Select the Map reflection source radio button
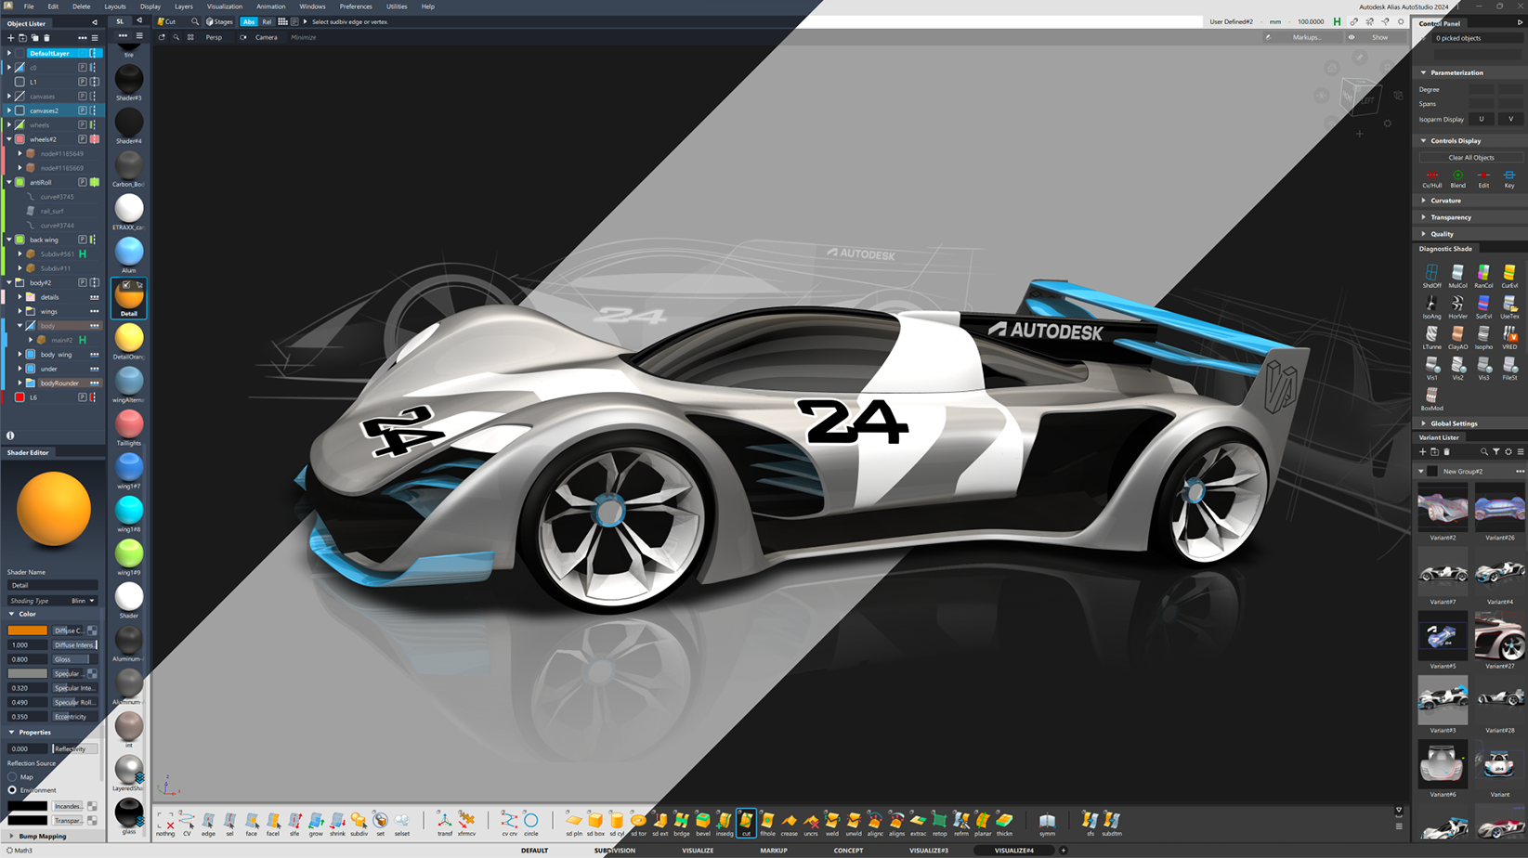 [12, 776]
